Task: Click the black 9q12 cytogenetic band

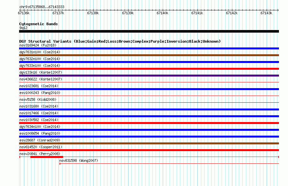Action: [149, 31]
